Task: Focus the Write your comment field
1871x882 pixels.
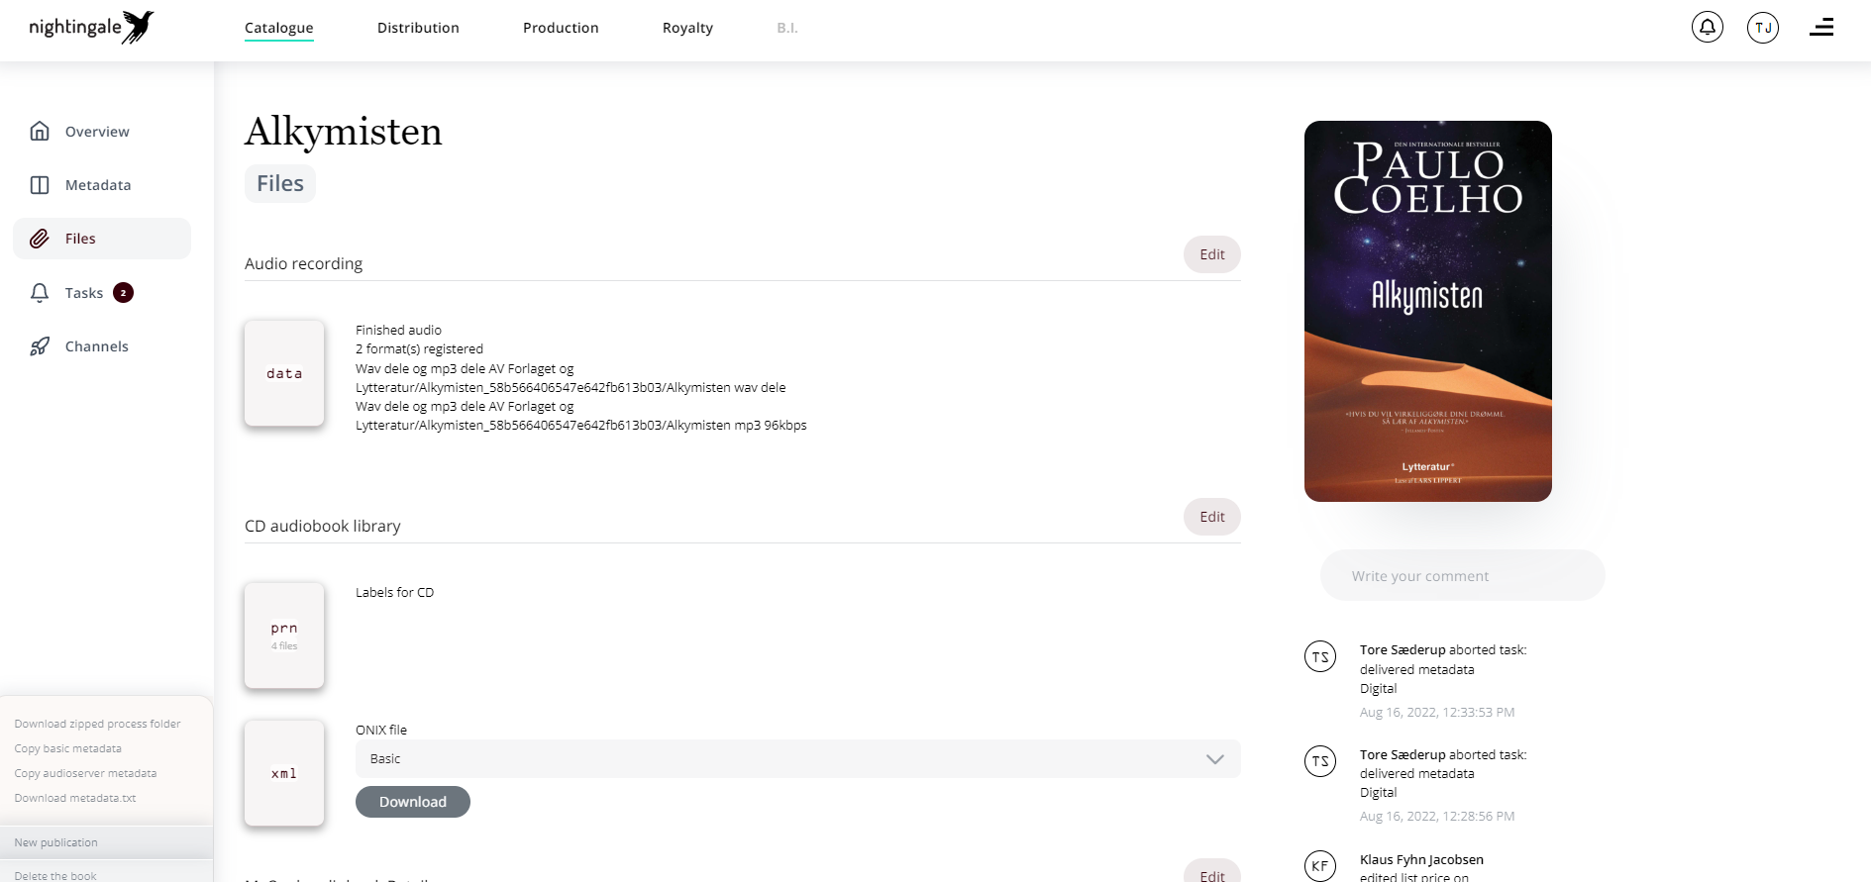Action: point(1462,575)
